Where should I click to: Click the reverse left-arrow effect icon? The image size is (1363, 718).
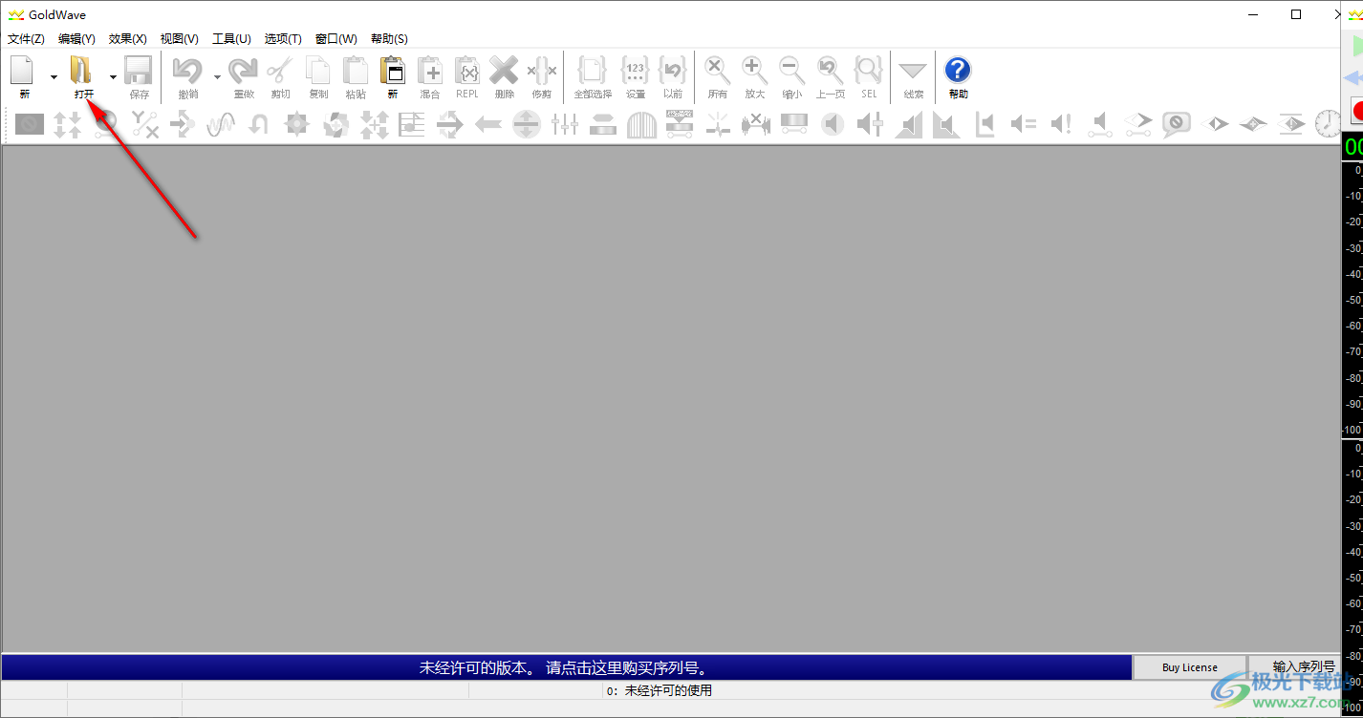488,124
